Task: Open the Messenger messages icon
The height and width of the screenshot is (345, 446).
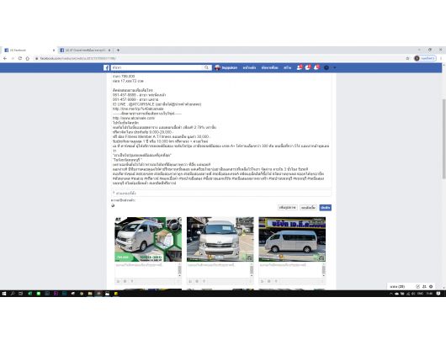Action: point(308,67)
